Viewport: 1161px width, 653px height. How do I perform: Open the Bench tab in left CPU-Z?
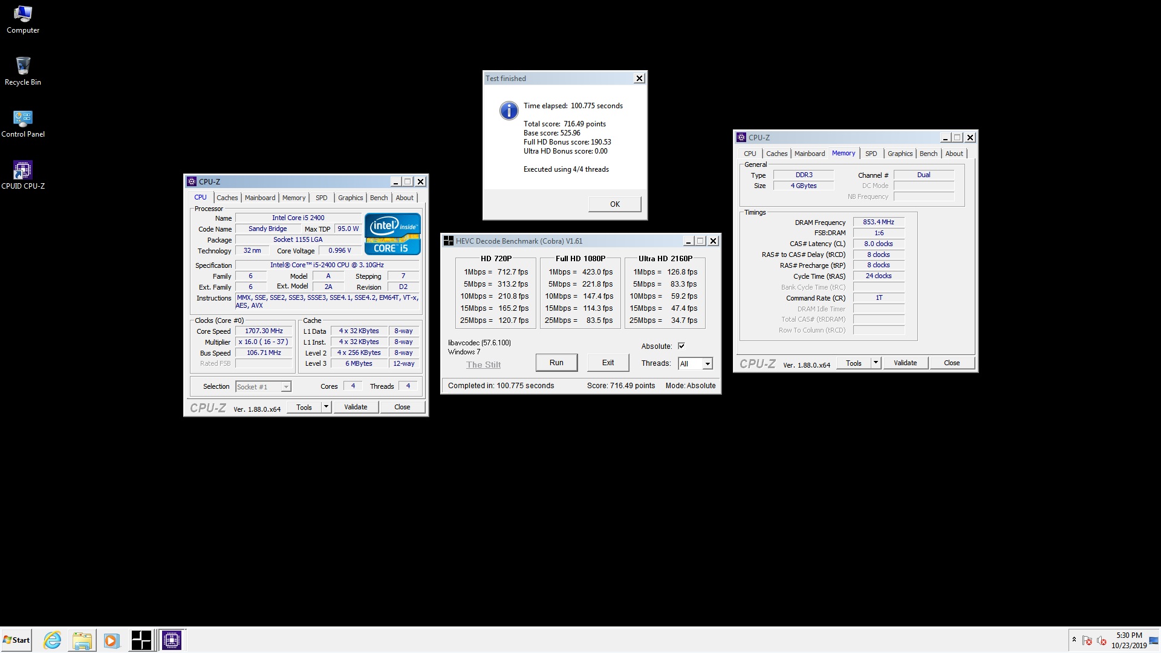(x=379, y=198)
